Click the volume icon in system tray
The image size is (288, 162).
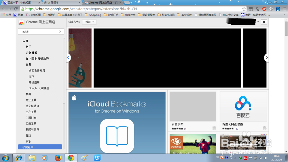266,158
